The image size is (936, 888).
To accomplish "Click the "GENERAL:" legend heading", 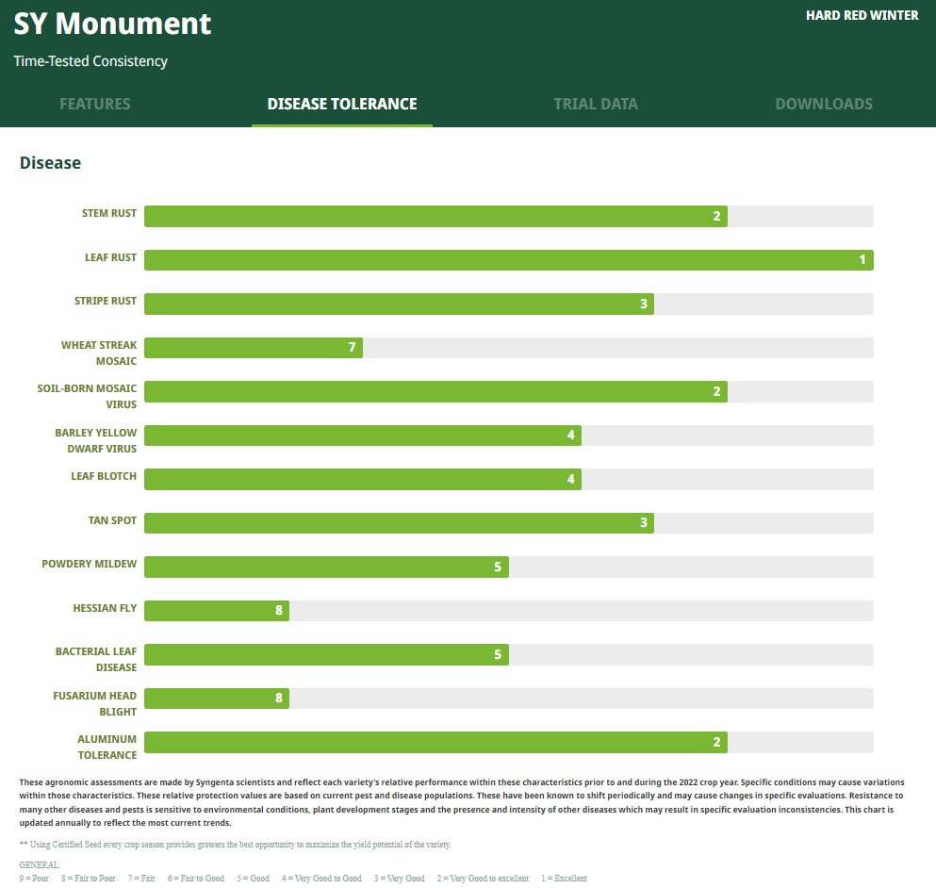I will click(x=40, y=864).
